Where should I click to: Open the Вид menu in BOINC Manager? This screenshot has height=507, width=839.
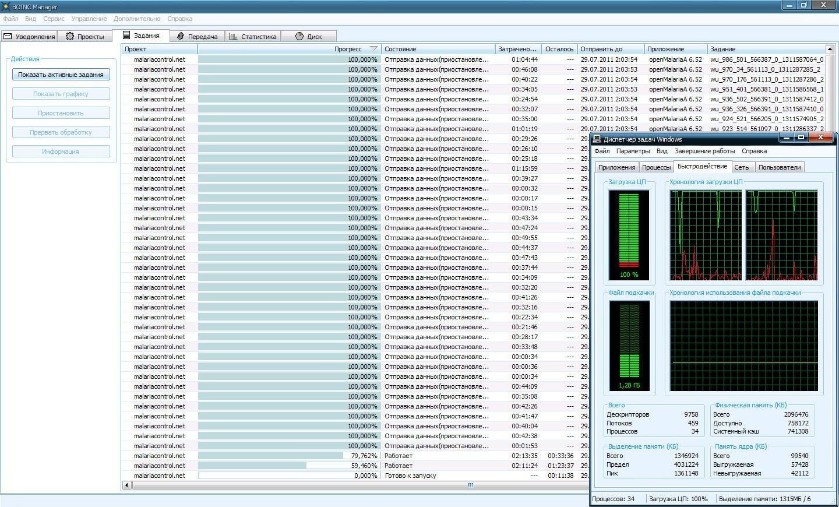(x=30, y=19)
